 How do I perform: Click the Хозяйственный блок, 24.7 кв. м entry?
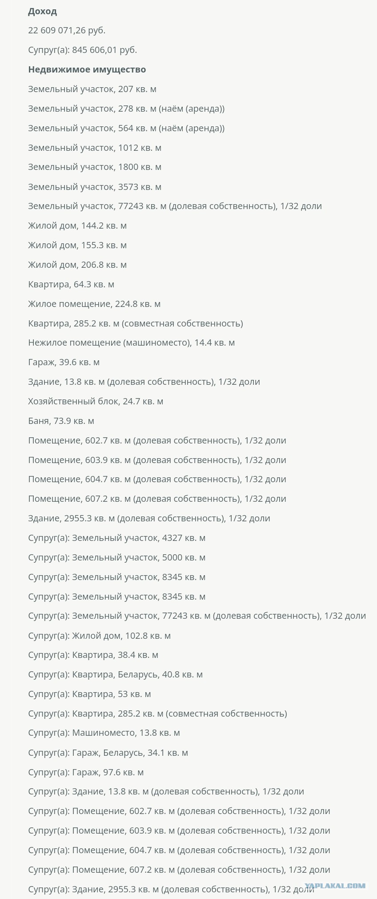96,401
